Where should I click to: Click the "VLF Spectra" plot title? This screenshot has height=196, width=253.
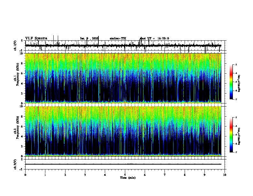point(36,38)
